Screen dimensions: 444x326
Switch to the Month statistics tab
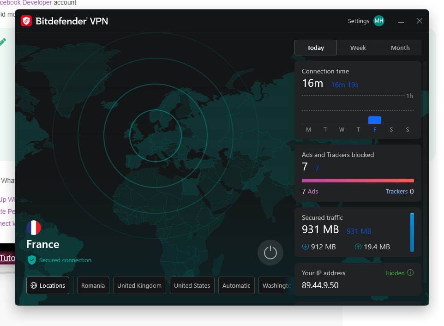(x=400, y=48)
